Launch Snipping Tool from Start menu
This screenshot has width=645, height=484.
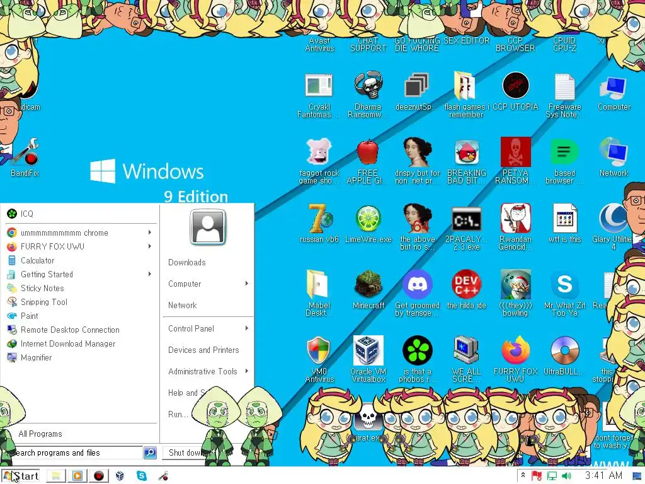tap(80, 302)
